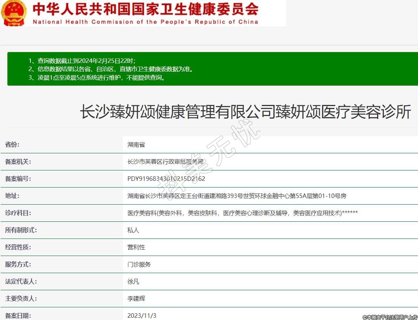Click the business nature value 营利性
Screen dimensions: 418x320
136,247
